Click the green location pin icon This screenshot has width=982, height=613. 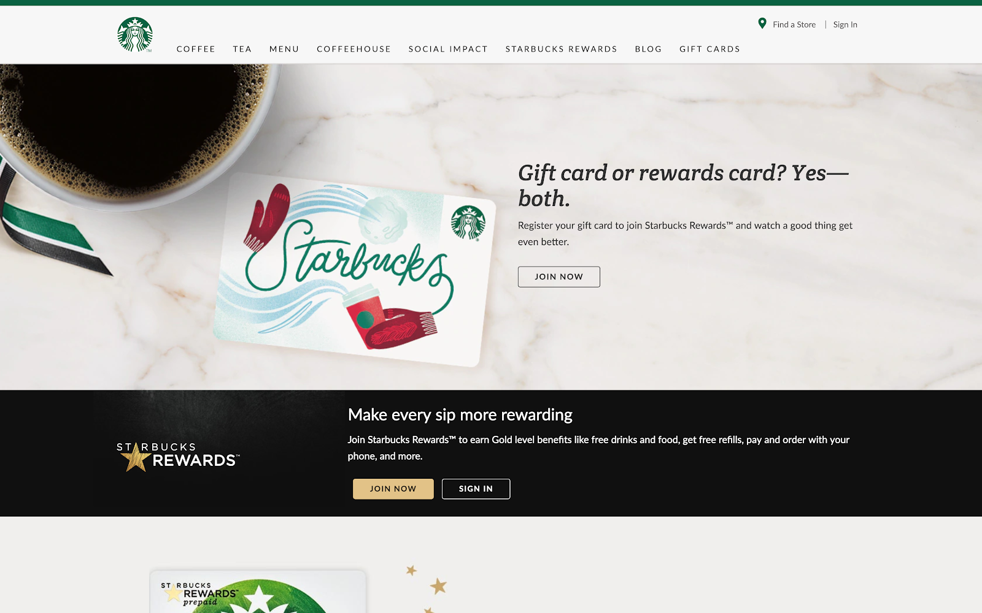click(762, 24)
